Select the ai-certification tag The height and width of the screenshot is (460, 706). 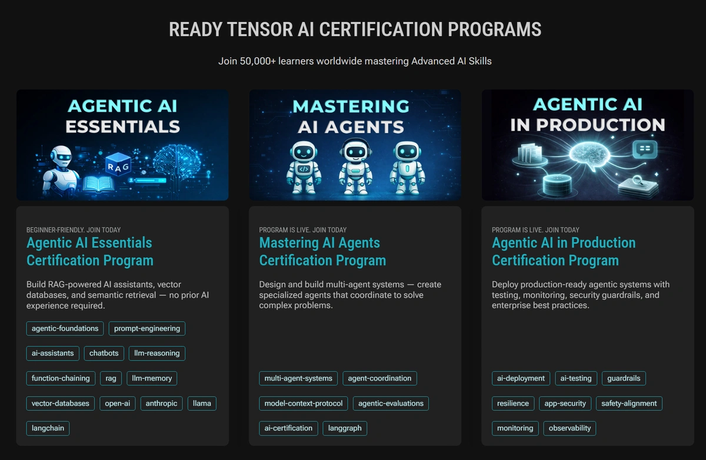tap(289, 428)
